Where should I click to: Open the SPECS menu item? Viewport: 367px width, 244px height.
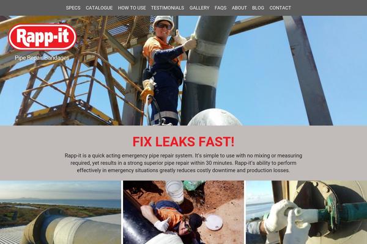point(73,8)
